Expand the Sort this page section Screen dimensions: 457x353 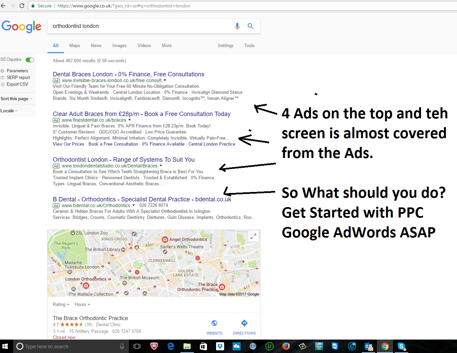click(x=16, y=99)
